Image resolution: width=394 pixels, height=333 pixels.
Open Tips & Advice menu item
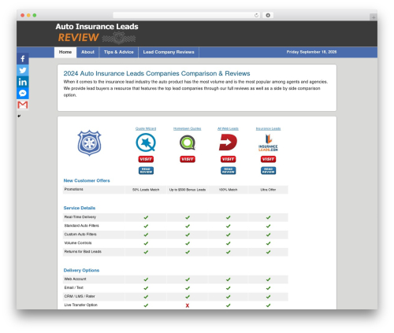(119, 52)
